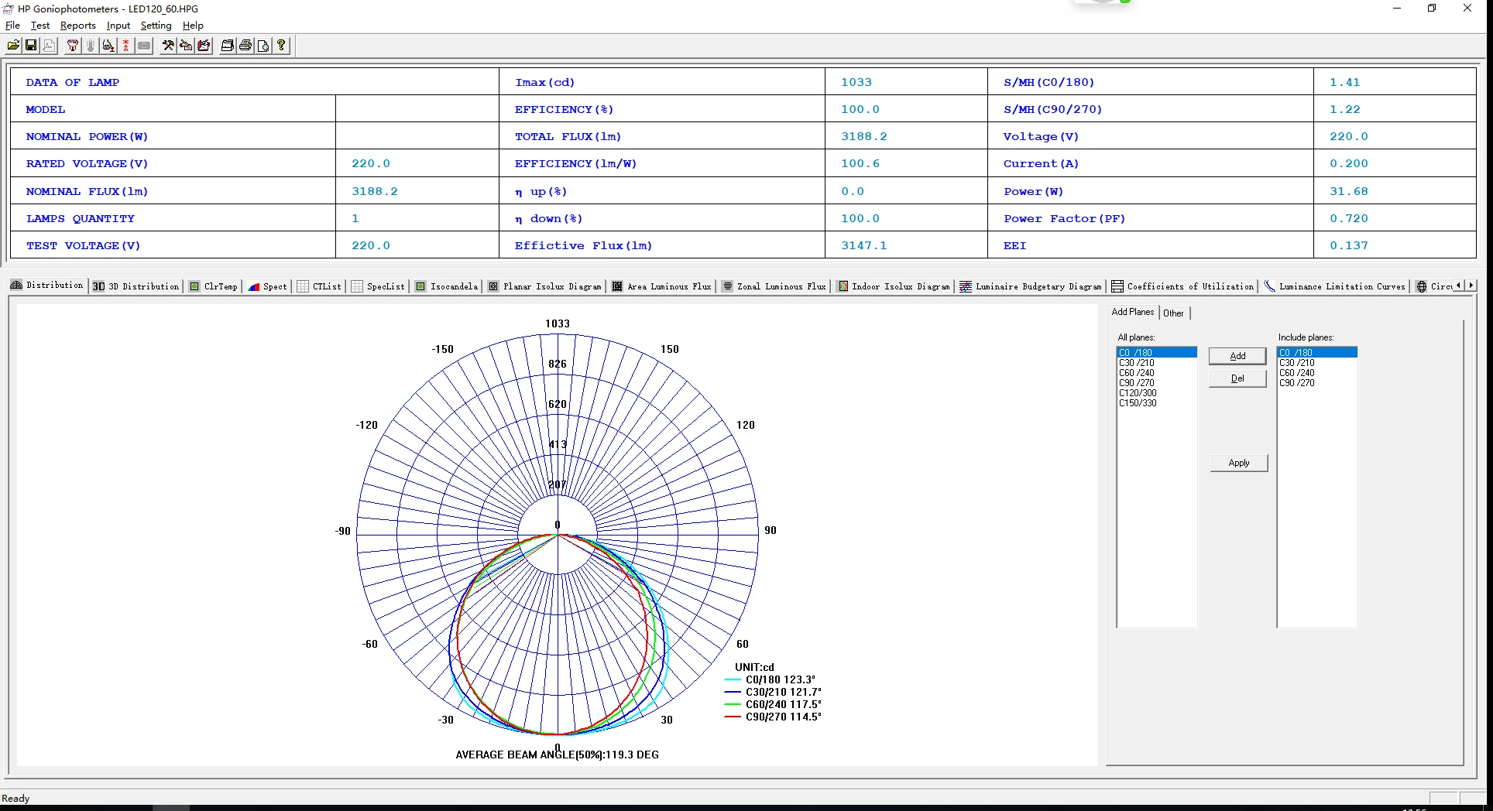Click the printer icon in toolbar
1493x811 pixels.
tap(245, 46)
